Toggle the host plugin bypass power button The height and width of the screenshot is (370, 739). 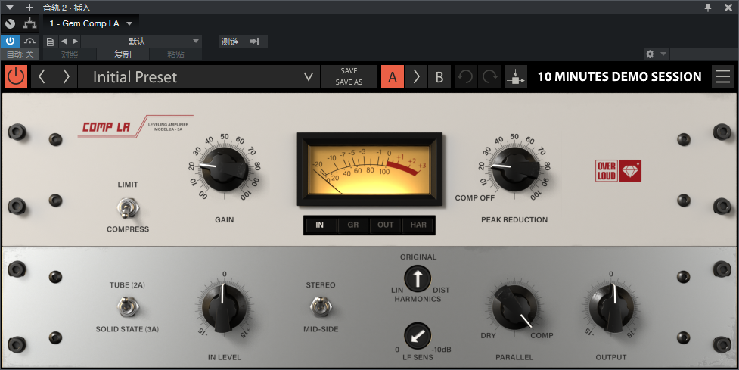tap(10, 42)
